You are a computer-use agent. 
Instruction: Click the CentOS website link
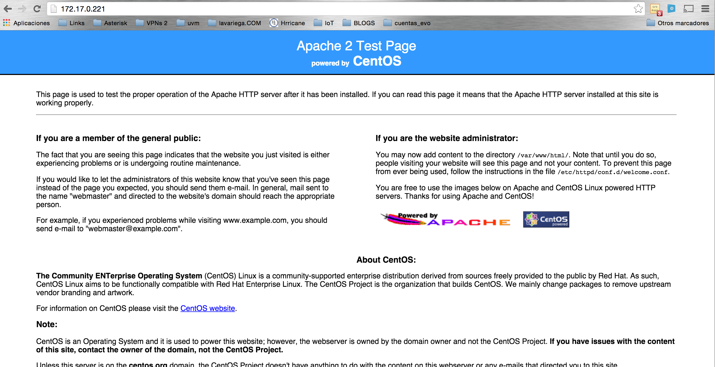pos(207,308)
